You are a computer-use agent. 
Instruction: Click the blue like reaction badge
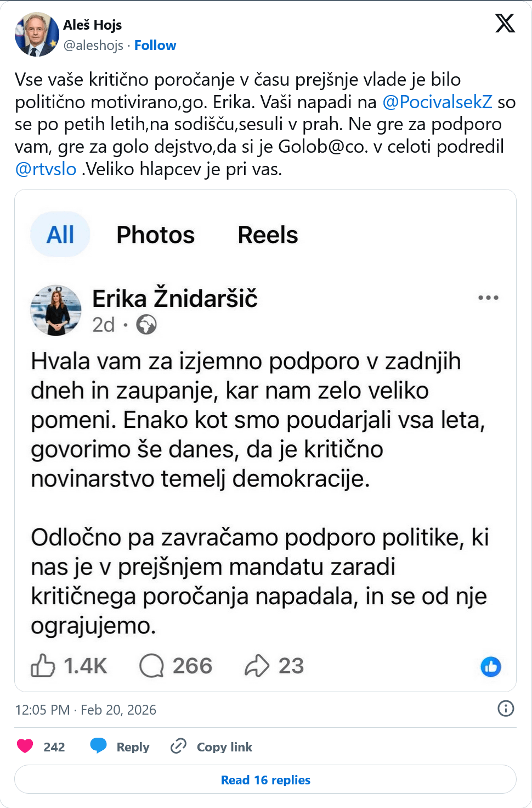[x=491, y=667]
